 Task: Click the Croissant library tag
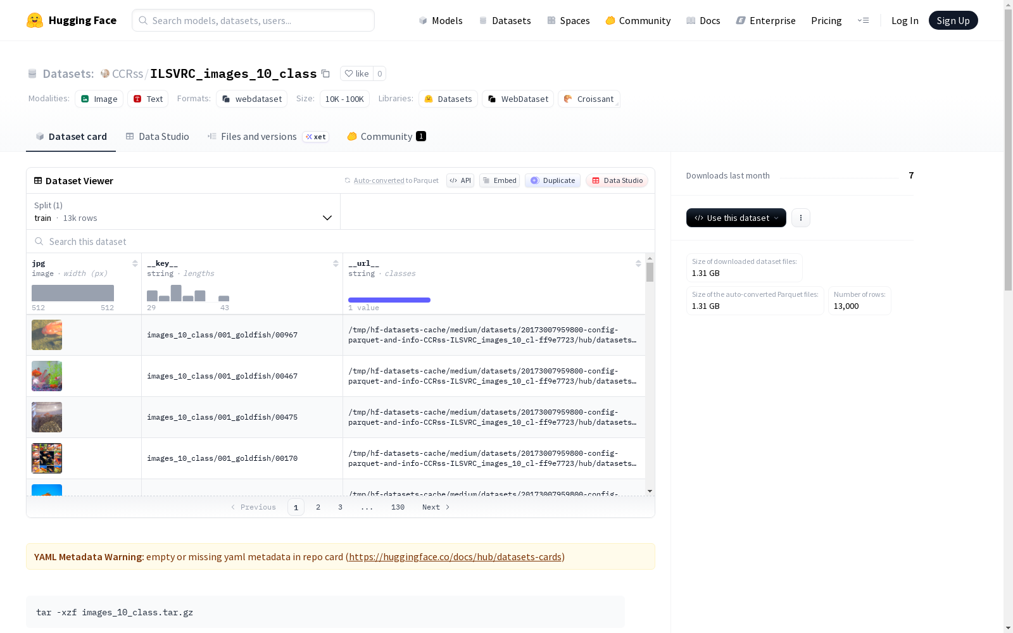pos(589,99)
